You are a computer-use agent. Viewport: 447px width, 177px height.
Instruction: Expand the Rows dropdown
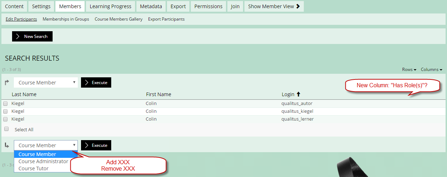409,70
